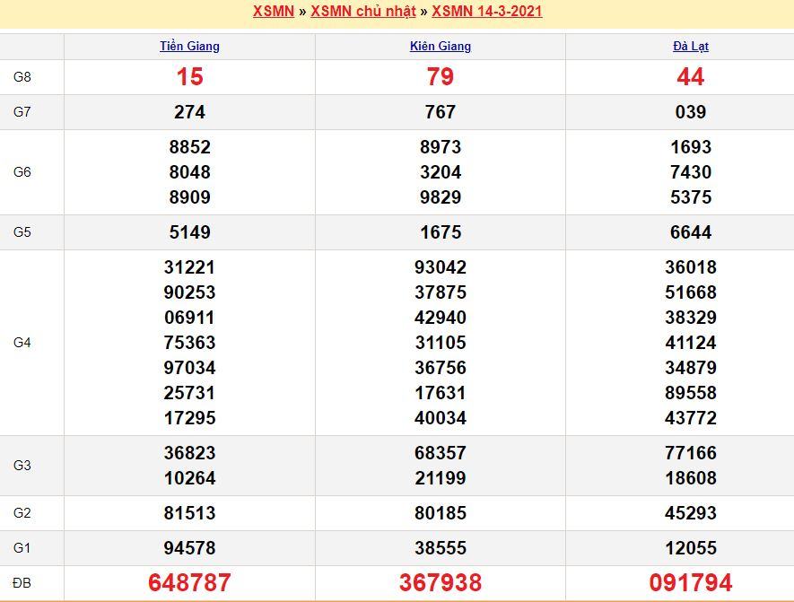Select G4 number 38329

click(691, 318)
